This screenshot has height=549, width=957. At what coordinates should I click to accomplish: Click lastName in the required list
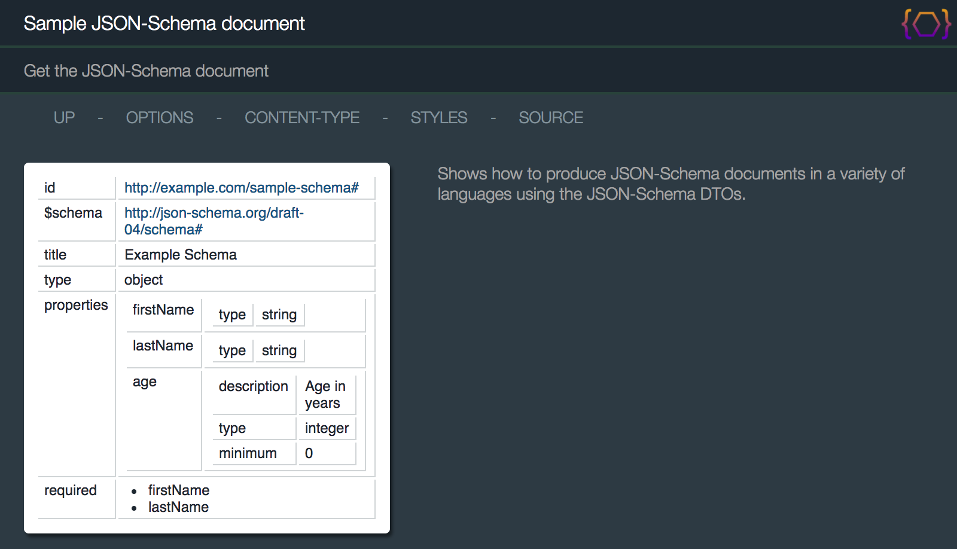(178, 507)
